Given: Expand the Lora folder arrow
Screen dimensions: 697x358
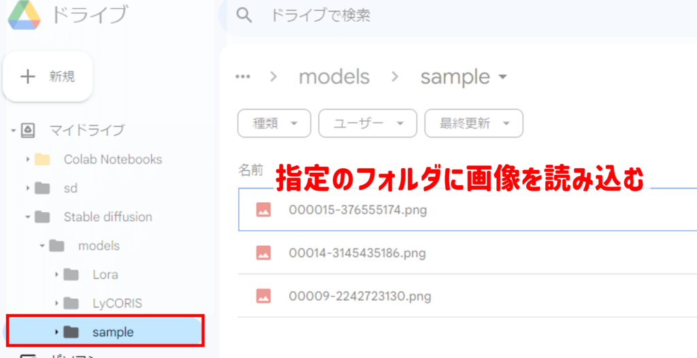Looking at the screenshot, I should point(56,274).
